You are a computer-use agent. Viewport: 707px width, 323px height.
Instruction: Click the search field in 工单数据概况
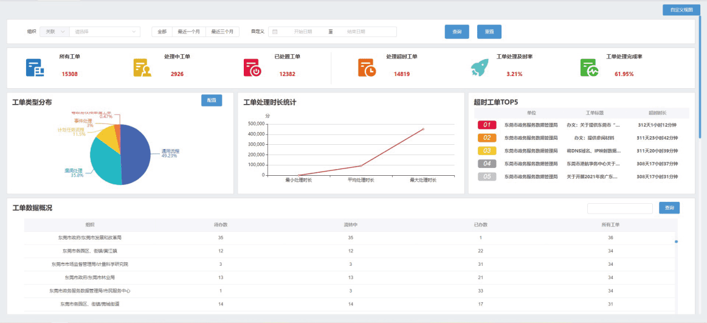tap(620, 209)
